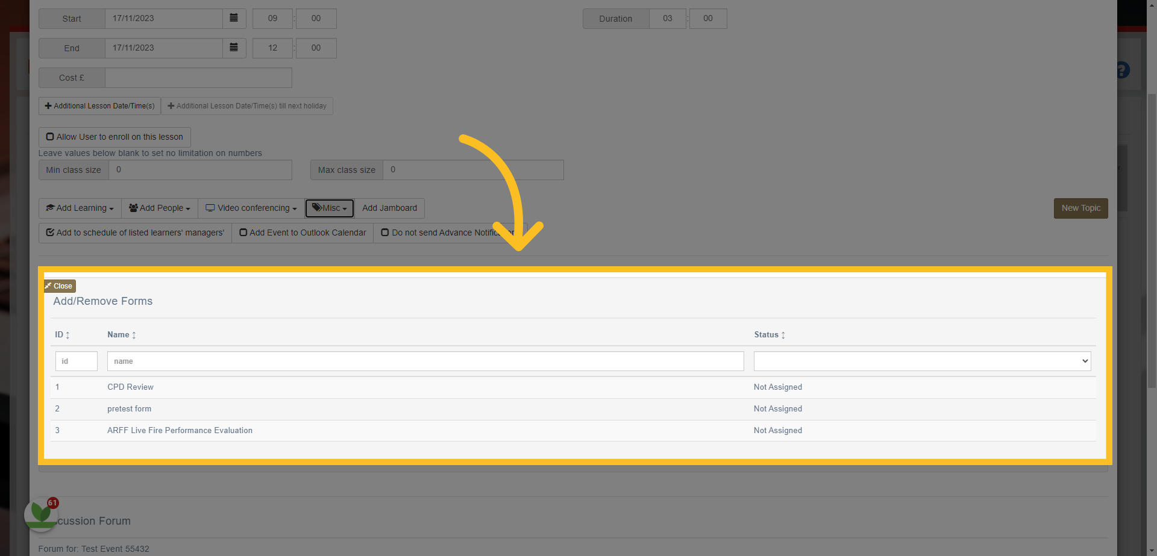1157x556 pixels.
Task: Click the Min class size field
Action: (200, 170)
